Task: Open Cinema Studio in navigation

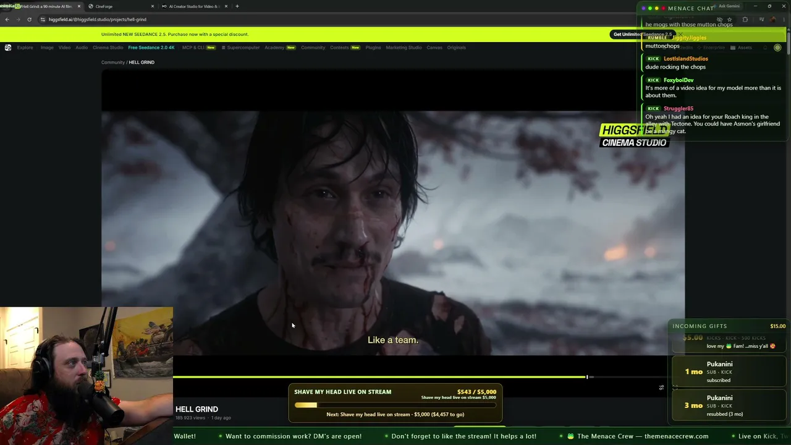Action: pyautogui.click(x=108, y=48)
